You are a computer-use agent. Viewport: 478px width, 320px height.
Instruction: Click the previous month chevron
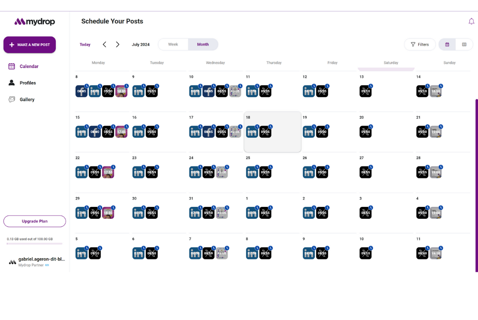tap(104, 44)
